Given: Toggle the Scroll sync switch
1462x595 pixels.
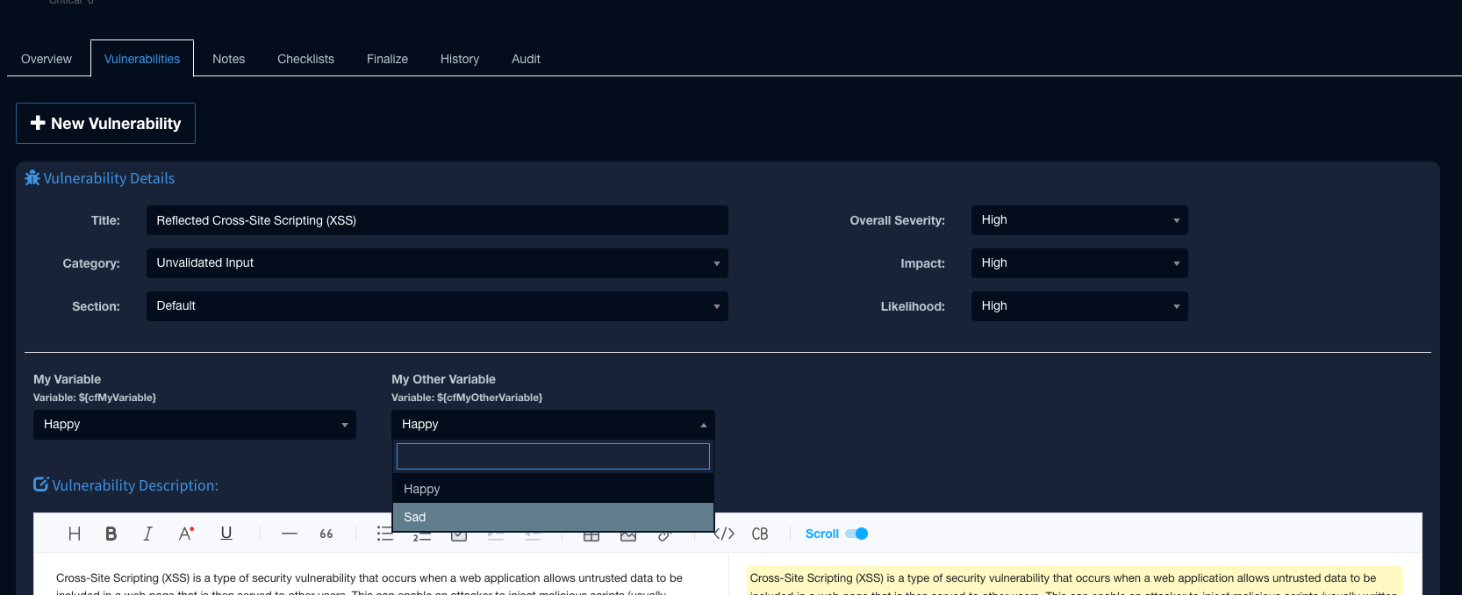Looking at the screenshot, I should [x=856, y=534].
